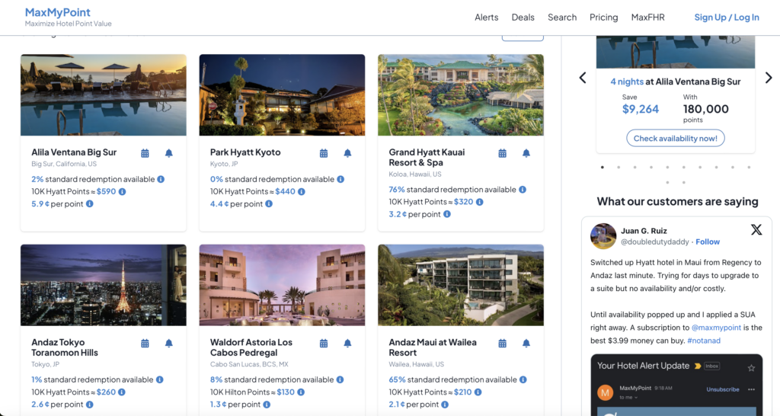Go to next carousel slide arrow
Screen dimensions: 780x416
[768, 78]
